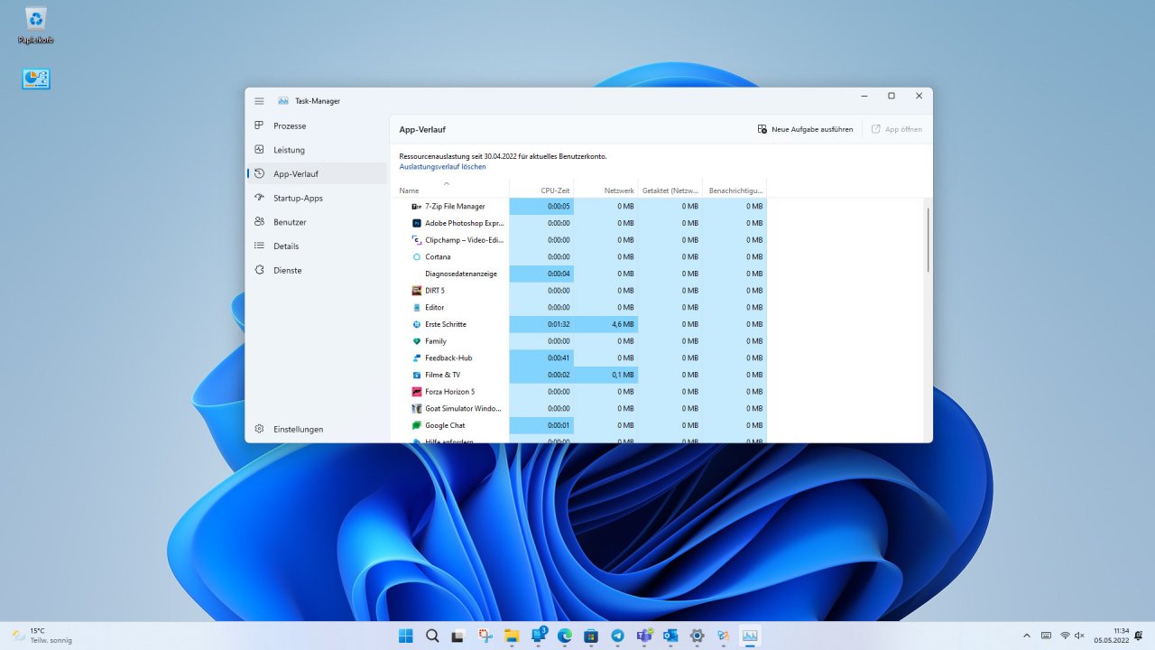Open the Leistung page
1155x650 pixels.
coord(317,150)
